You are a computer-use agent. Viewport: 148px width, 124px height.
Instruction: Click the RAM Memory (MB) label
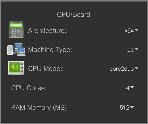(39, 107)
